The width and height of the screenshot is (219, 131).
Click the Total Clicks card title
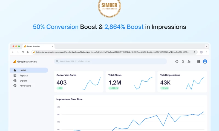click(115, 75)
